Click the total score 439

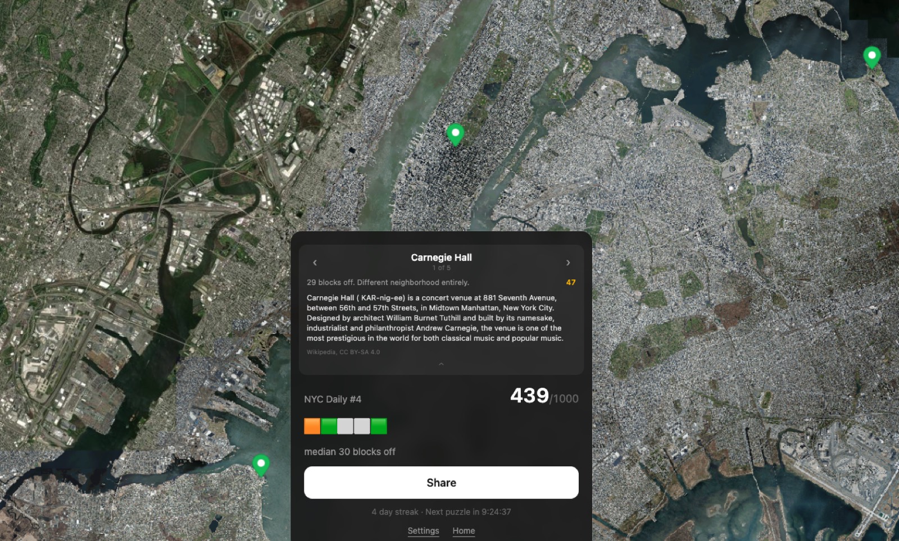tap(529, 396)
